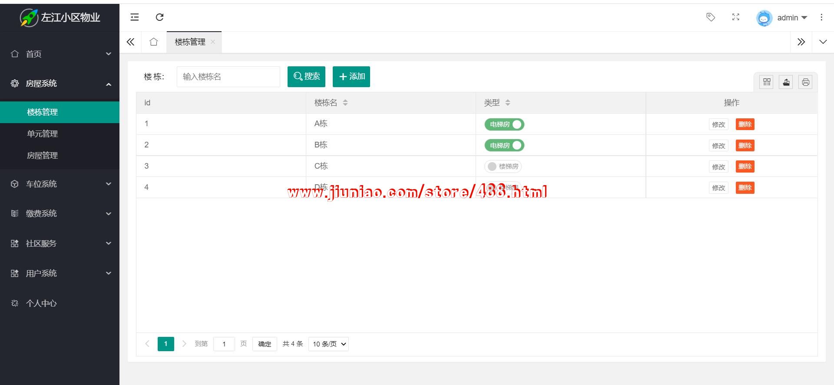Click the 添加 add button

[351, 77]
